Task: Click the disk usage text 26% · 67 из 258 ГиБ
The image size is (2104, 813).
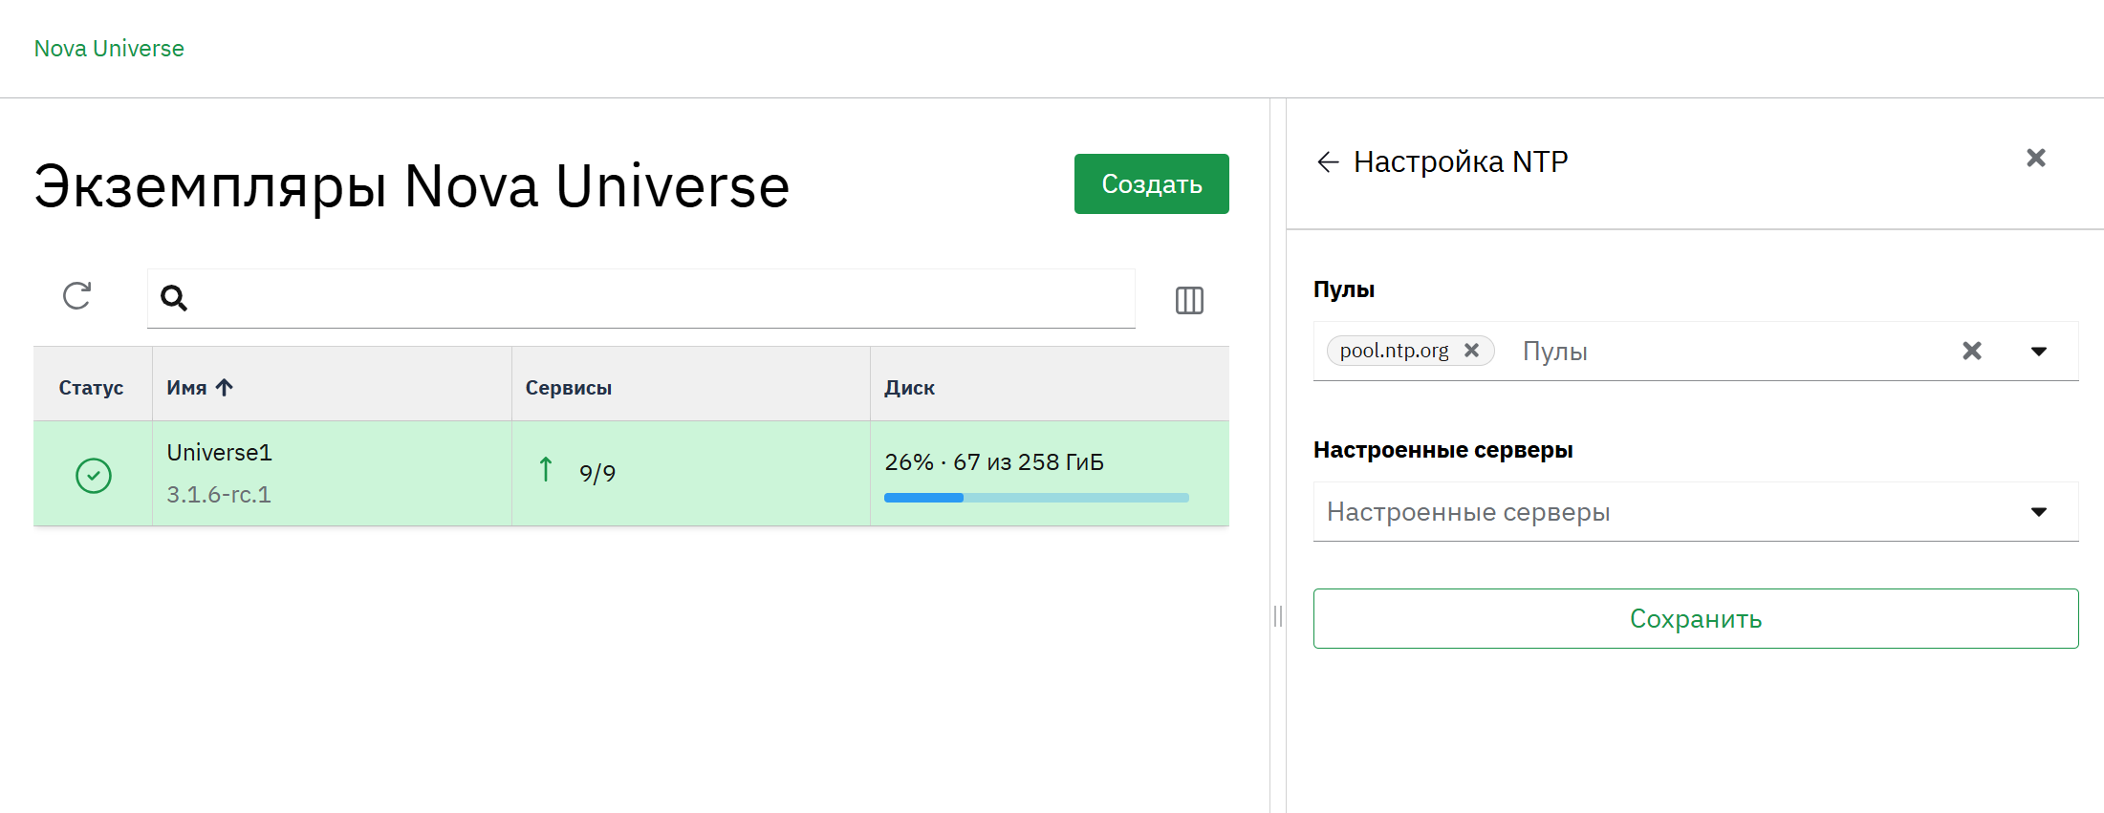Action: pyautogui.click(x=994, y=462)
